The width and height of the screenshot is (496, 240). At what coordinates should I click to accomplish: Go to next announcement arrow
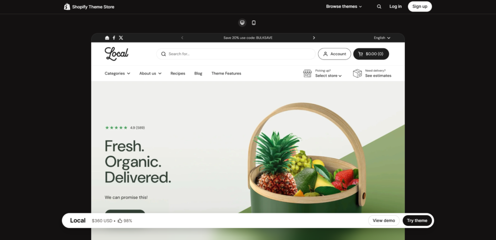pos(314,38)
